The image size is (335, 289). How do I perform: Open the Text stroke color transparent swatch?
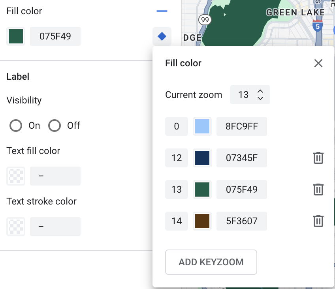point(16,227)
